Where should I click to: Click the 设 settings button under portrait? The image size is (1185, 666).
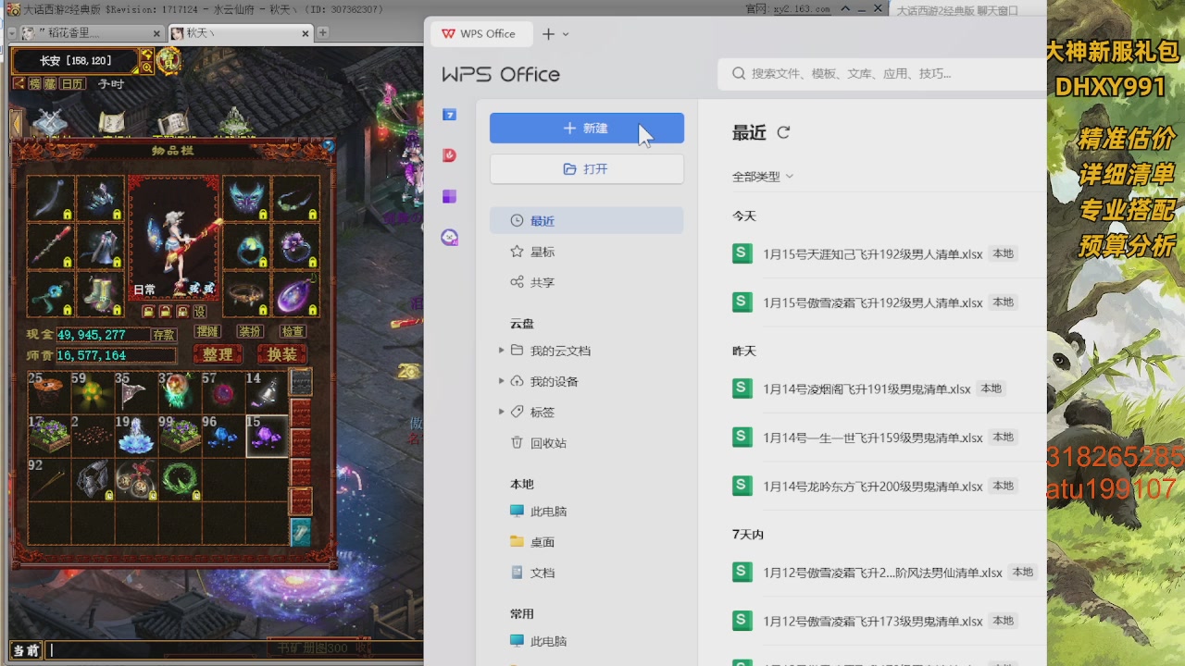click(x=200, y=312)
